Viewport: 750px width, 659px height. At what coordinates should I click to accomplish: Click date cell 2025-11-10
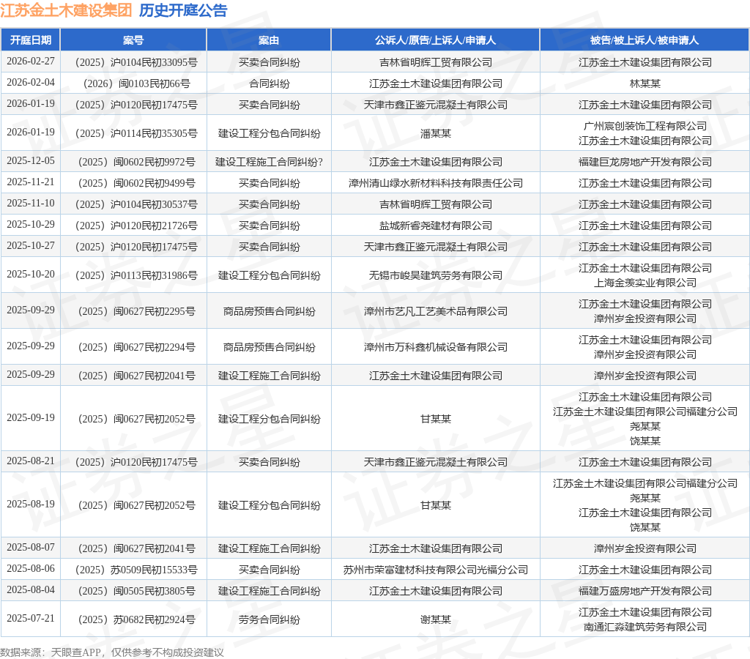[31, 203]
